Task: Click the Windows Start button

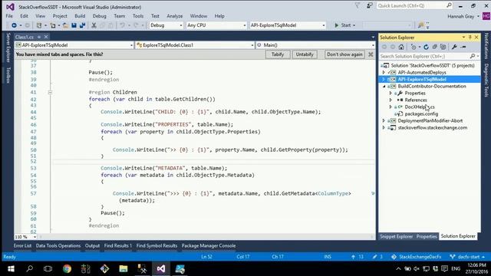Action: click(x=11, y=269)
